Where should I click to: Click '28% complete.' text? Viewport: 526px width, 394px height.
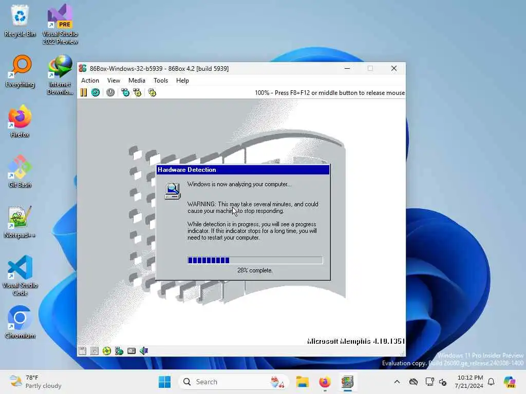[255, 270]
